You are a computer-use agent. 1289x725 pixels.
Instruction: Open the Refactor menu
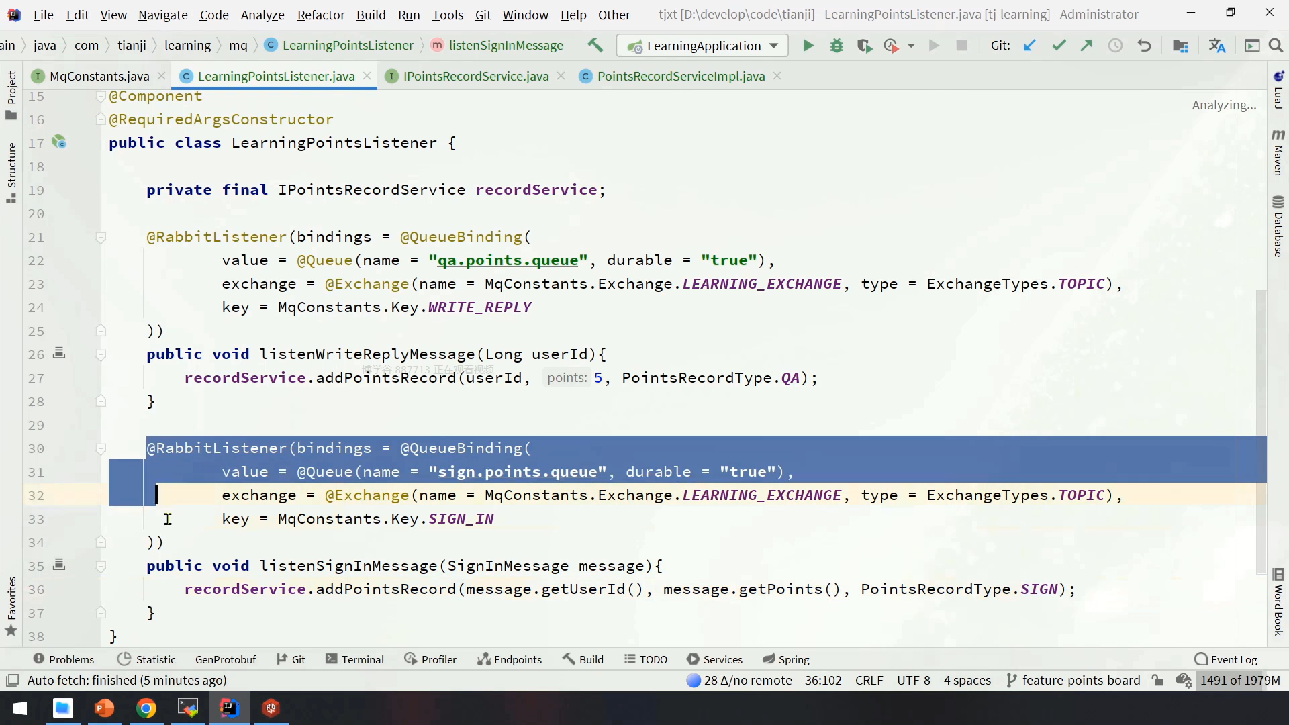click(x=320, y=14)
